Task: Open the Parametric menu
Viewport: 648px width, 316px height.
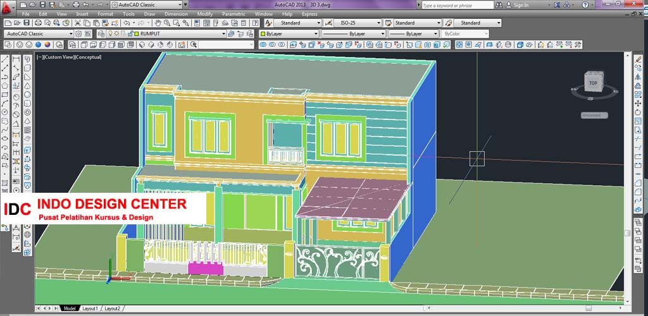Action: [x=234, y=14]
